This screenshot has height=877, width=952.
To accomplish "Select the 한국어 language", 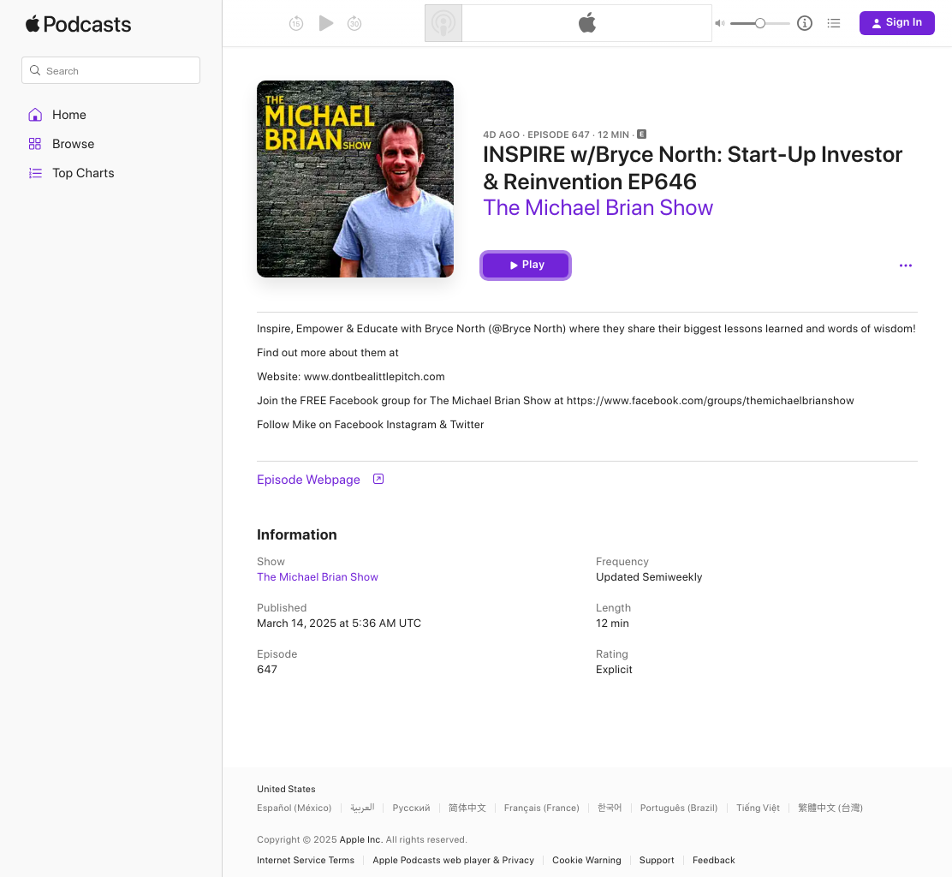I will coord(610,808).
